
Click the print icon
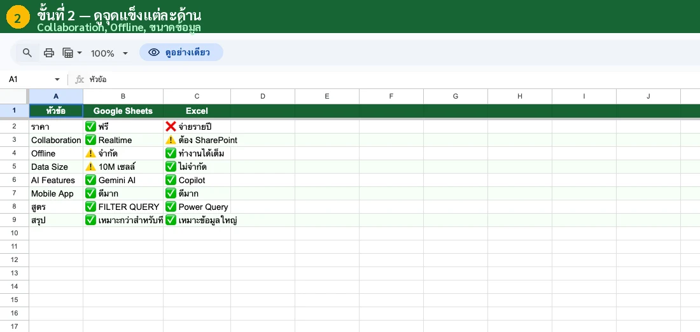click(48, 53)
